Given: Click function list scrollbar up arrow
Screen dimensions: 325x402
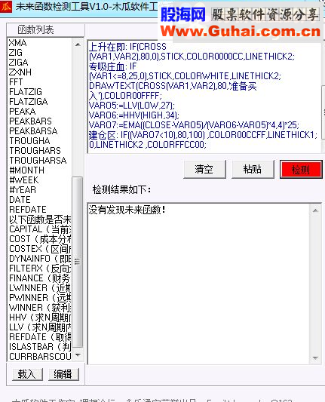Looking at the screenshot, I should [78, 44].
